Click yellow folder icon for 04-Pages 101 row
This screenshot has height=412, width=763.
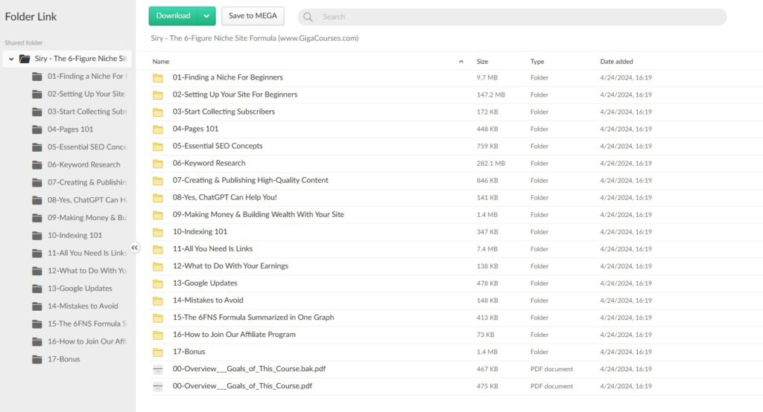pos(158,129)
